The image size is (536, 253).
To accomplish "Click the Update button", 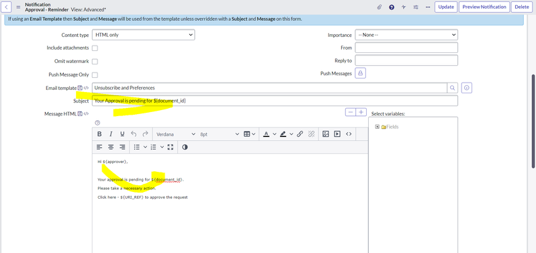I will tap(446, 7).
